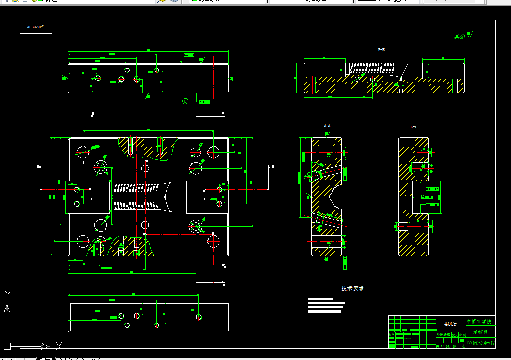
Task: Click the 中原工学院 title block text
Action: (x=479, y=322)
